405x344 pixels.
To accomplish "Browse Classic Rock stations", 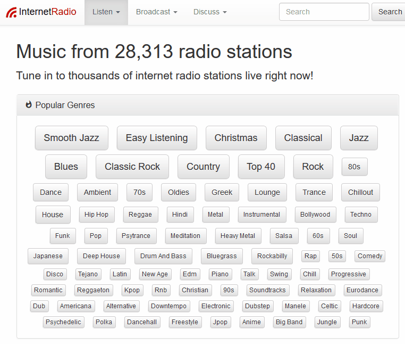I will click(132, 167).
